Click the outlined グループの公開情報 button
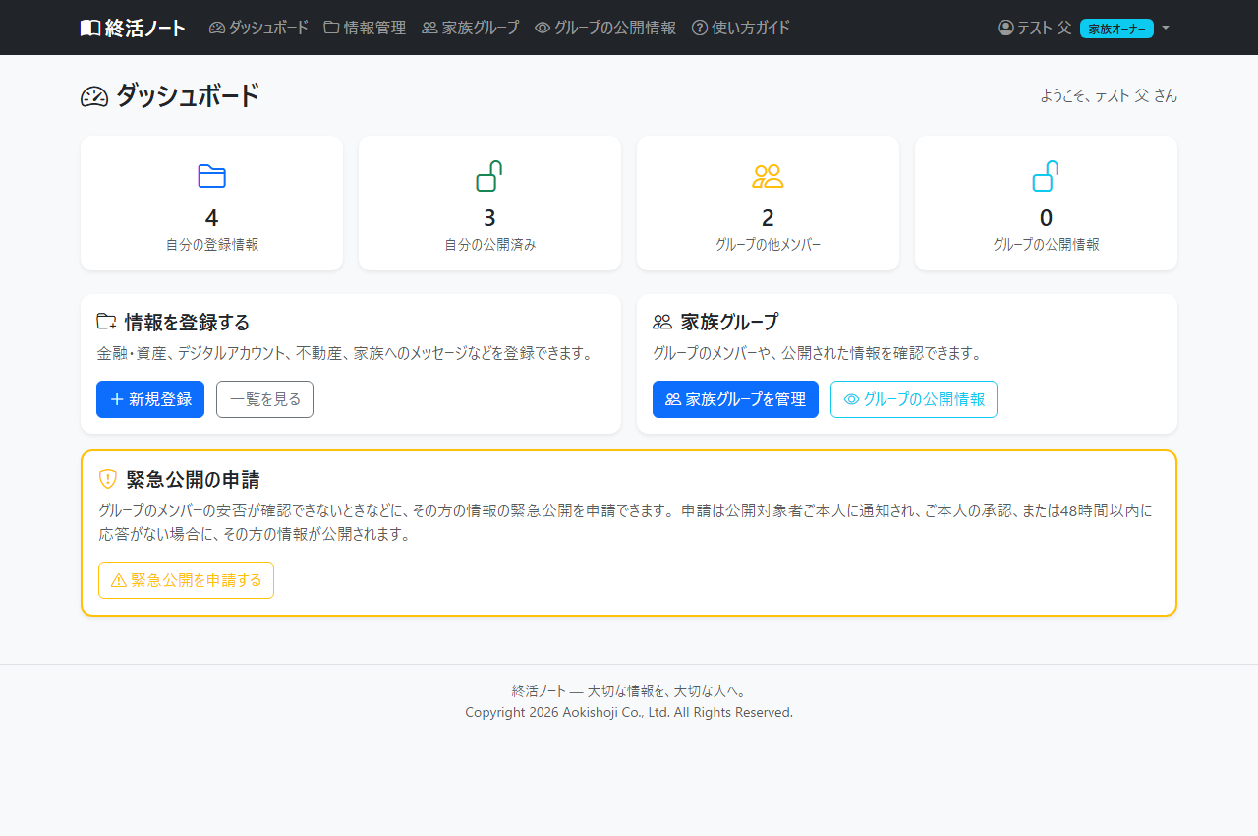This screenshot has width=1258, height=836. pos(914,399)
